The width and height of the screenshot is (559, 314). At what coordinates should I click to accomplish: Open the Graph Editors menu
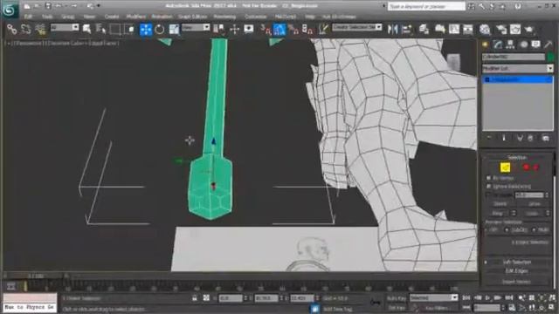(192, 17)
